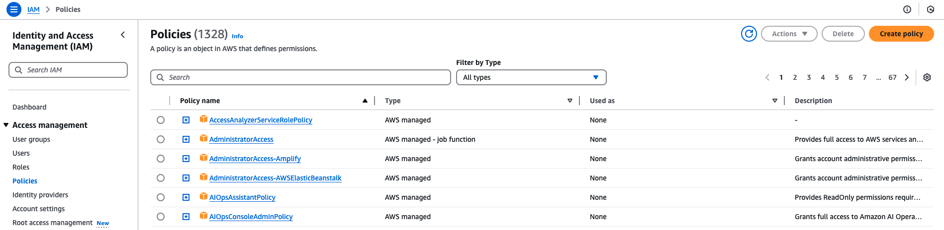The width and height of the screenshot is (944, 230).
Task: Open the AdministratorAccess-AWSElasticBeanstalk policy link
Action: [x=276, y=178]
